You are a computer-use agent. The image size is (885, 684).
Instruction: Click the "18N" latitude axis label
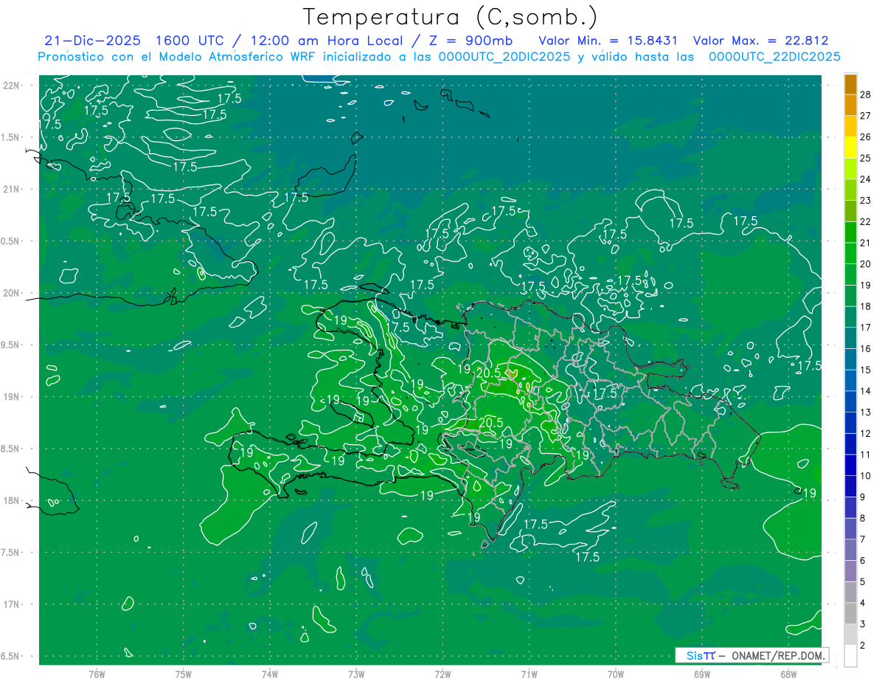pos(12,500)
